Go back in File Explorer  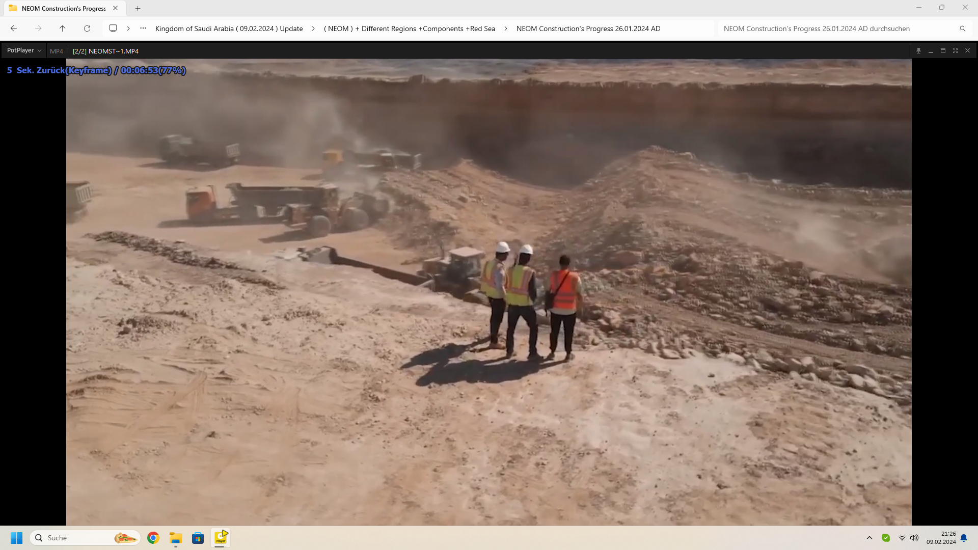click(x=14, y=29)
